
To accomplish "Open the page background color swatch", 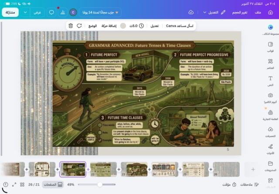I will [123, 26].
